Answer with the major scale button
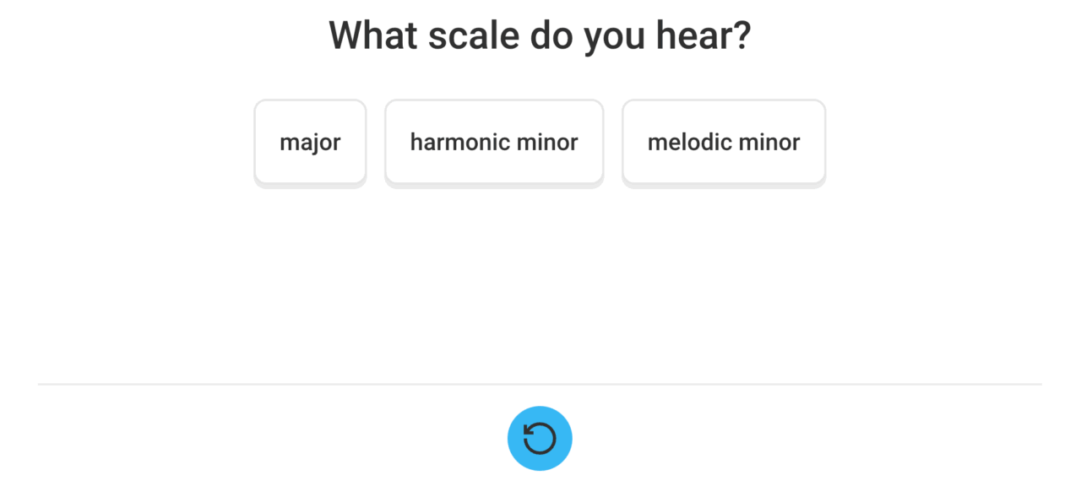Screen dimensions: 1081x486 click(310, 142)
